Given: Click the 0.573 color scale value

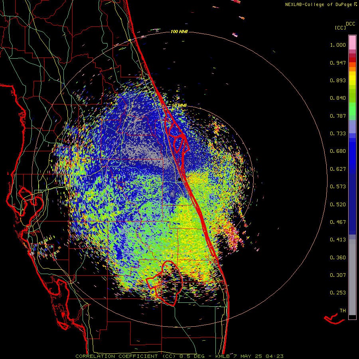Looking at the screenshot, I should point(338,187).
